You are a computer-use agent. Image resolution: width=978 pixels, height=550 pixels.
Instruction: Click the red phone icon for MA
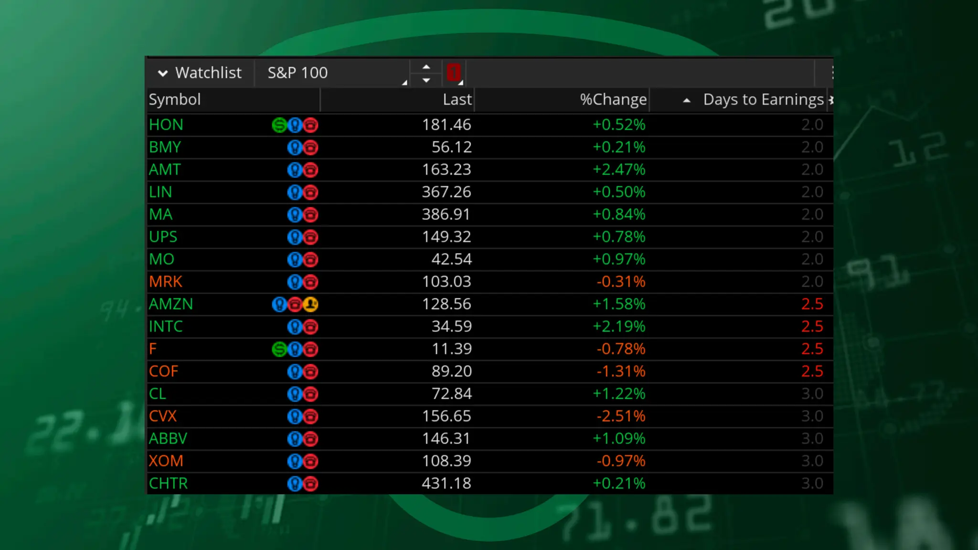(310, 215)
